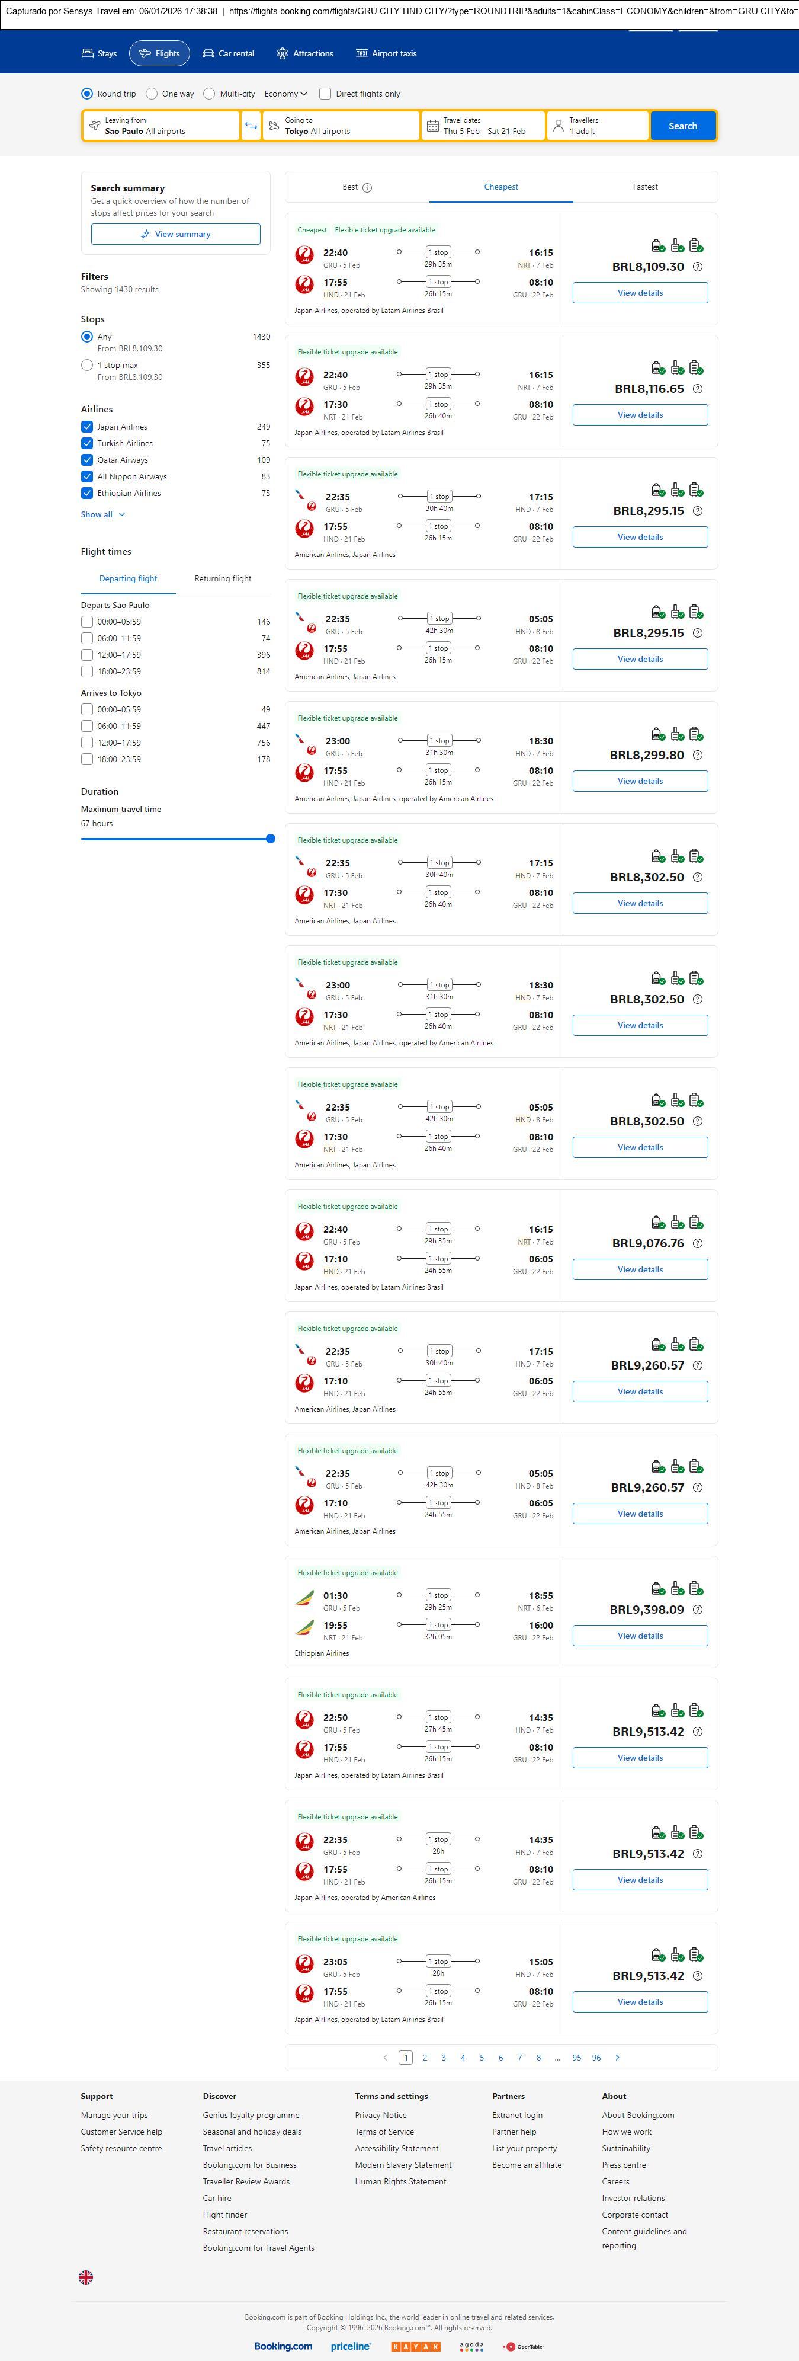Select the One way radio button
The width and height of the screenshot is (799, 2361).
(x=152, y=94)
